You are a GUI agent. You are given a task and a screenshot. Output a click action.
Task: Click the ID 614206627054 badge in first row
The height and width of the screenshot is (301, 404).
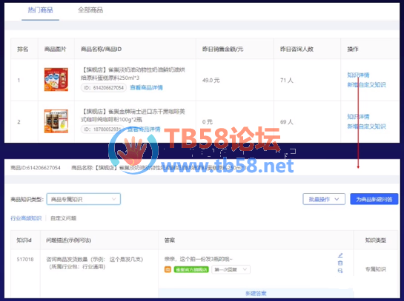click(104, 88)
